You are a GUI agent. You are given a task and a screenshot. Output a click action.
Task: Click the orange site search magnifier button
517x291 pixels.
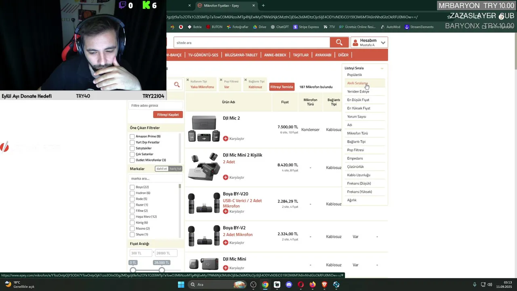coord(339,42)
